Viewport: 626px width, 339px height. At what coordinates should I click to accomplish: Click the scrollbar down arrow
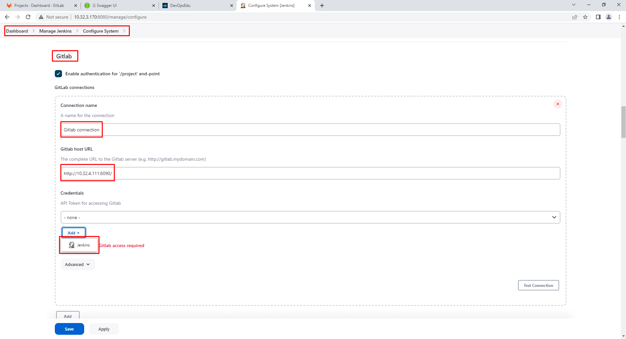[x=623, y=336]
